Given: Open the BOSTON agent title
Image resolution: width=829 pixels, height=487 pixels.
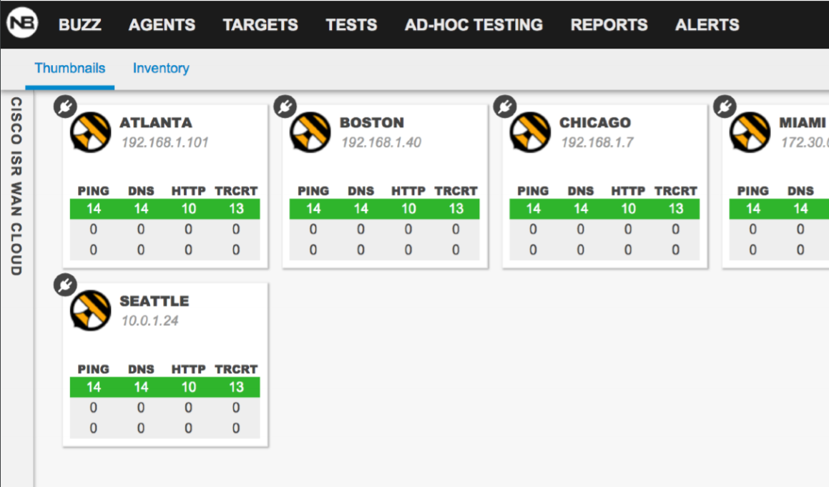Looking at the screenshot, I should [372, 123].
